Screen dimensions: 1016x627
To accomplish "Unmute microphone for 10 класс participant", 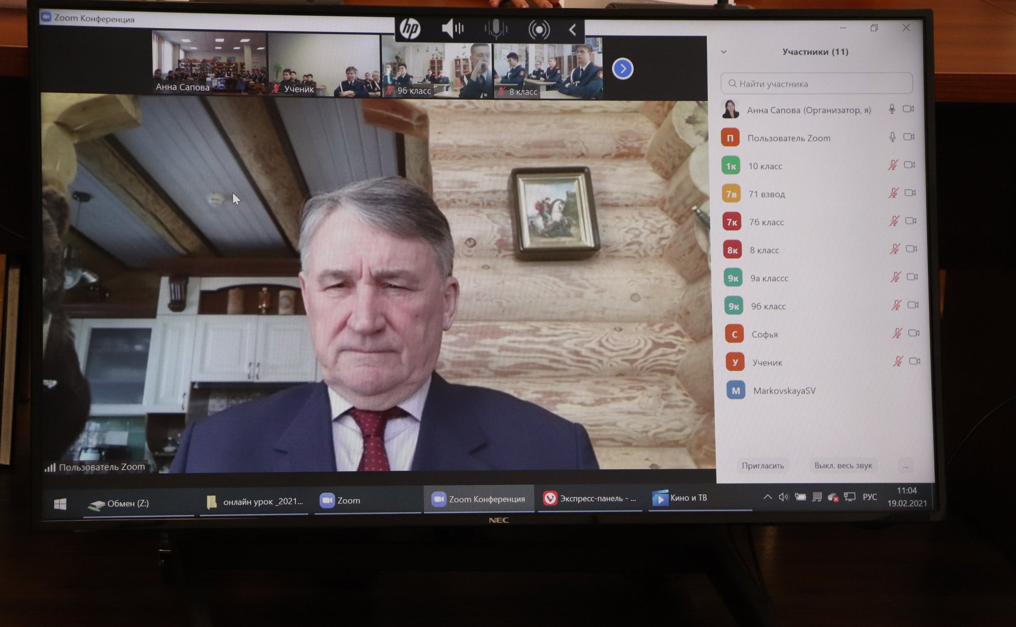I will 893,165.
